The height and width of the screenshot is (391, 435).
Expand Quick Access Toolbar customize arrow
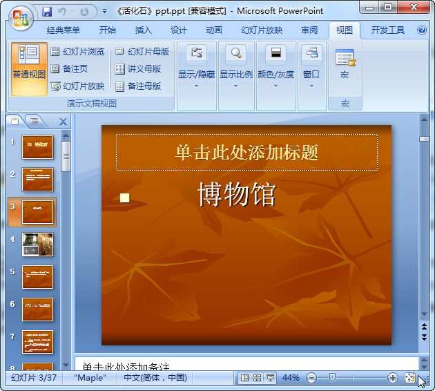[104, 12]
